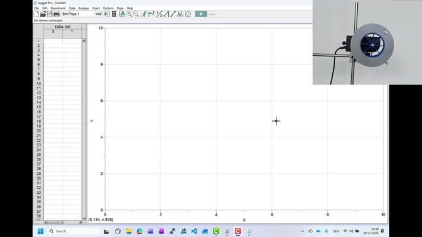Click the Statistics (1/2) toolbar icon

tap(159, 14)
